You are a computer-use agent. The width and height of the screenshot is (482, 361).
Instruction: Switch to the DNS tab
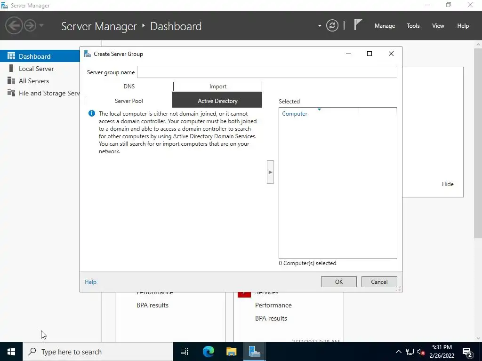click(x=129, y=86)
